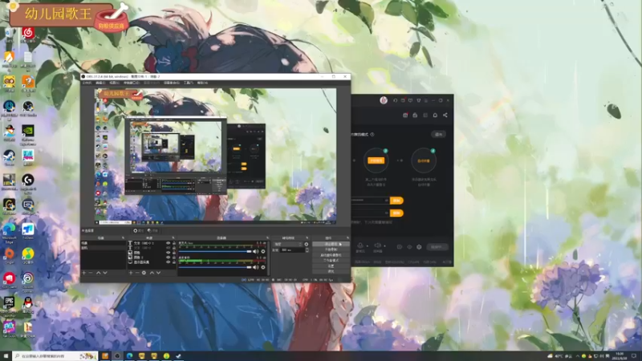Screen dimensions: 642x361
Task: Expand microphone options arrow in companion
Action: 368,246
